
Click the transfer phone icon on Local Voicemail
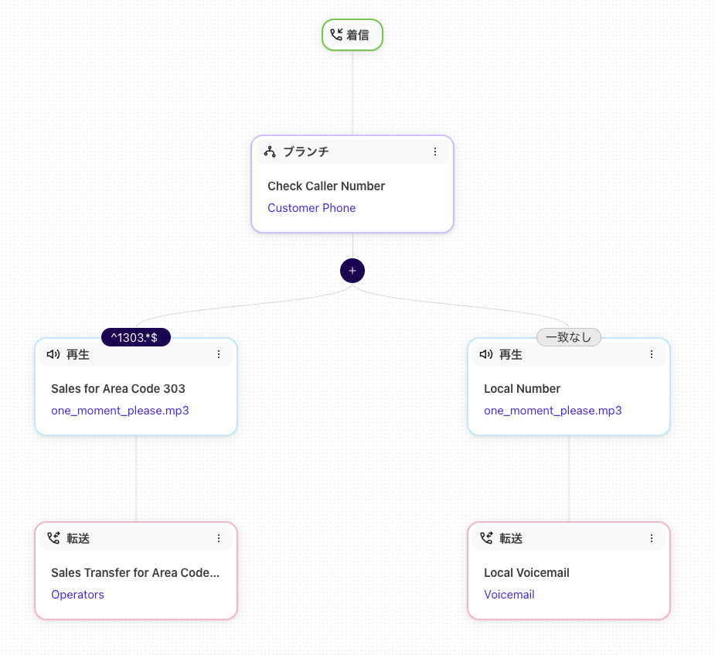pos(486,538)
